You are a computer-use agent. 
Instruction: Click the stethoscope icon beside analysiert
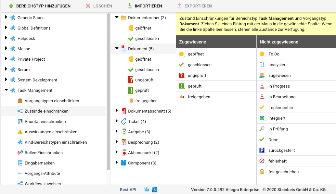[262, 65]
